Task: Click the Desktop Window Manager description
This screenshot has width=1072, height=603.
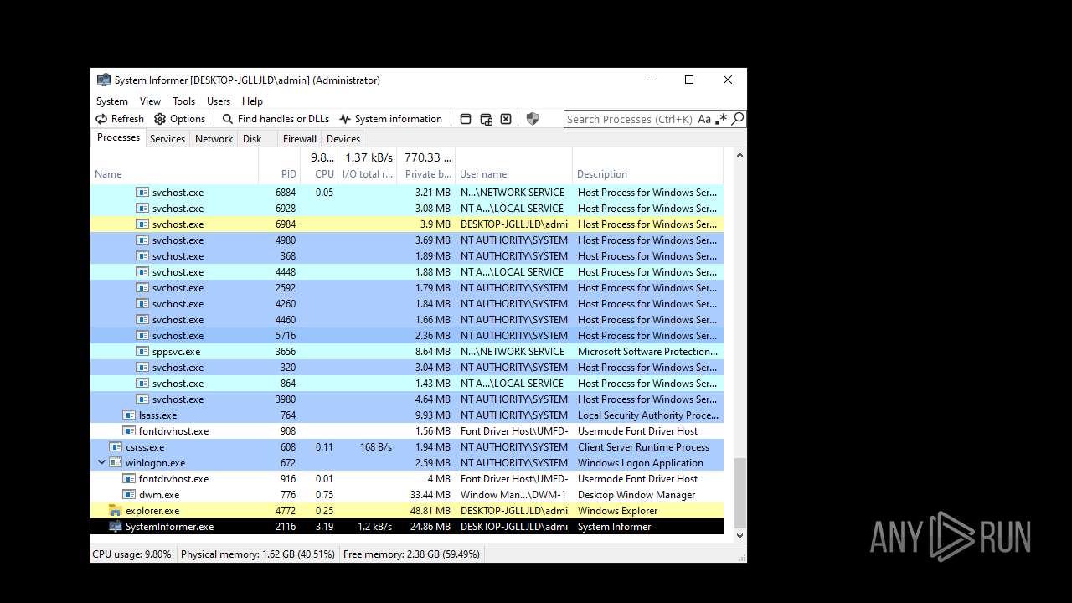Action: coord(636,495)
